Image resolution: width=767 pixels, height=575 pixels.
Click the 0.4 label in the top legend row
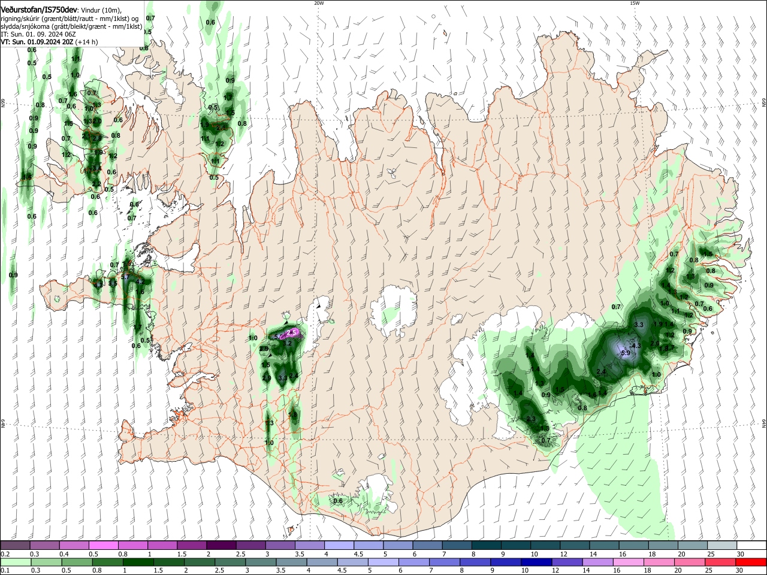[x=64, y=554]
